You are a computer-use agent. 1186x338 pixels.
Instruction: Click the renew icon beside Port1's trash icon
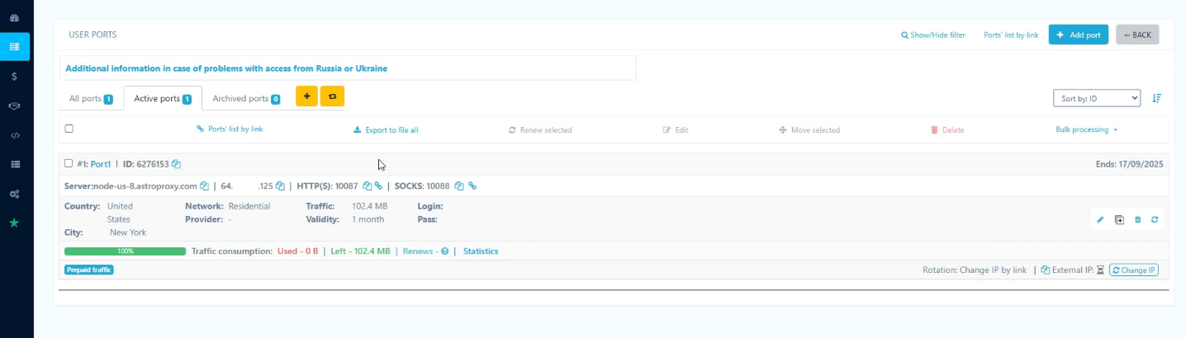pos(1155,219)
